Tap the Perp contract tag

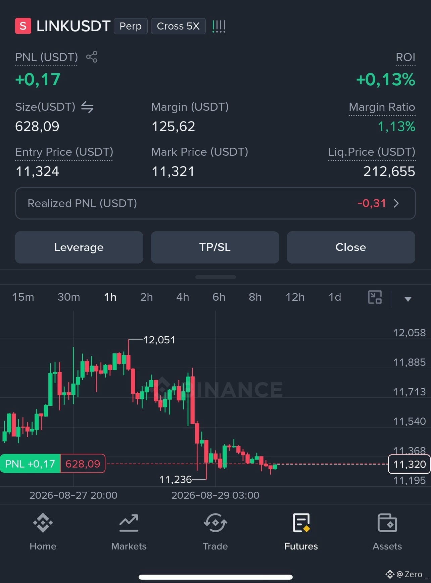[x=131, y=26]
